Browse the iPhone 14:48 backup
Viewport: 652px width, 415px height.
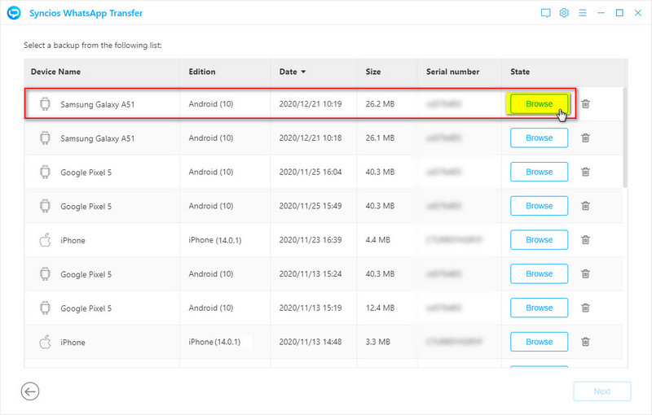tap(539, 342)
